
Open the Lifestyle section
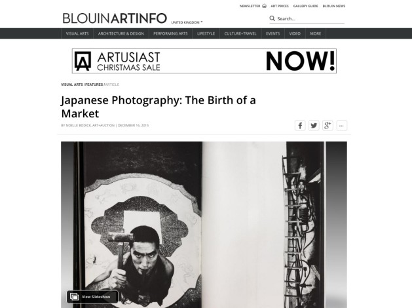pyautogui.click(x=206, y=33)
